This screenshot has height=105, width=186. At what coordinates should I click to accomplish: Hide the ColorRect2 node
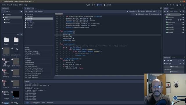tap(183, 22)
